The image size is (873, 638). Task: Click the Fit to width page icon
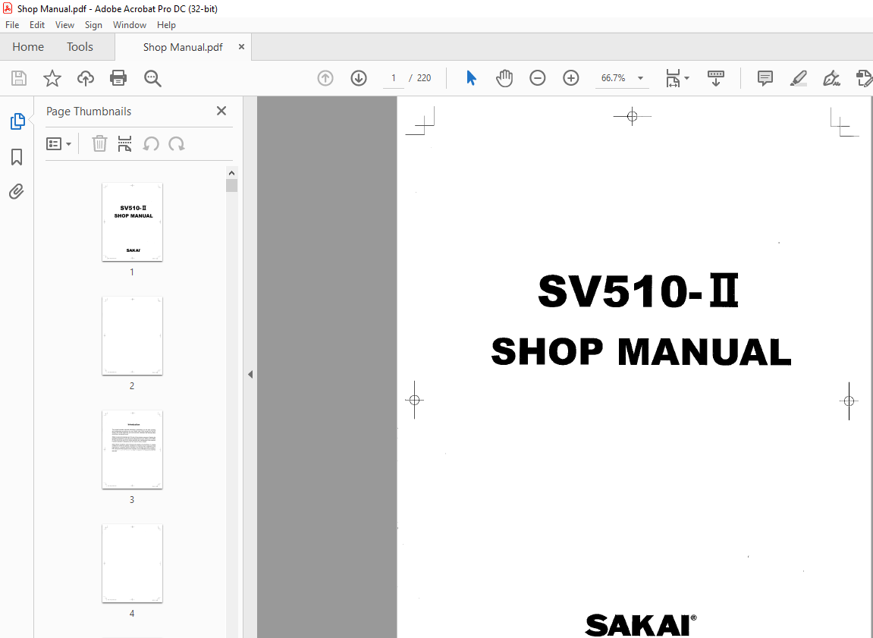tap(673, 78)
